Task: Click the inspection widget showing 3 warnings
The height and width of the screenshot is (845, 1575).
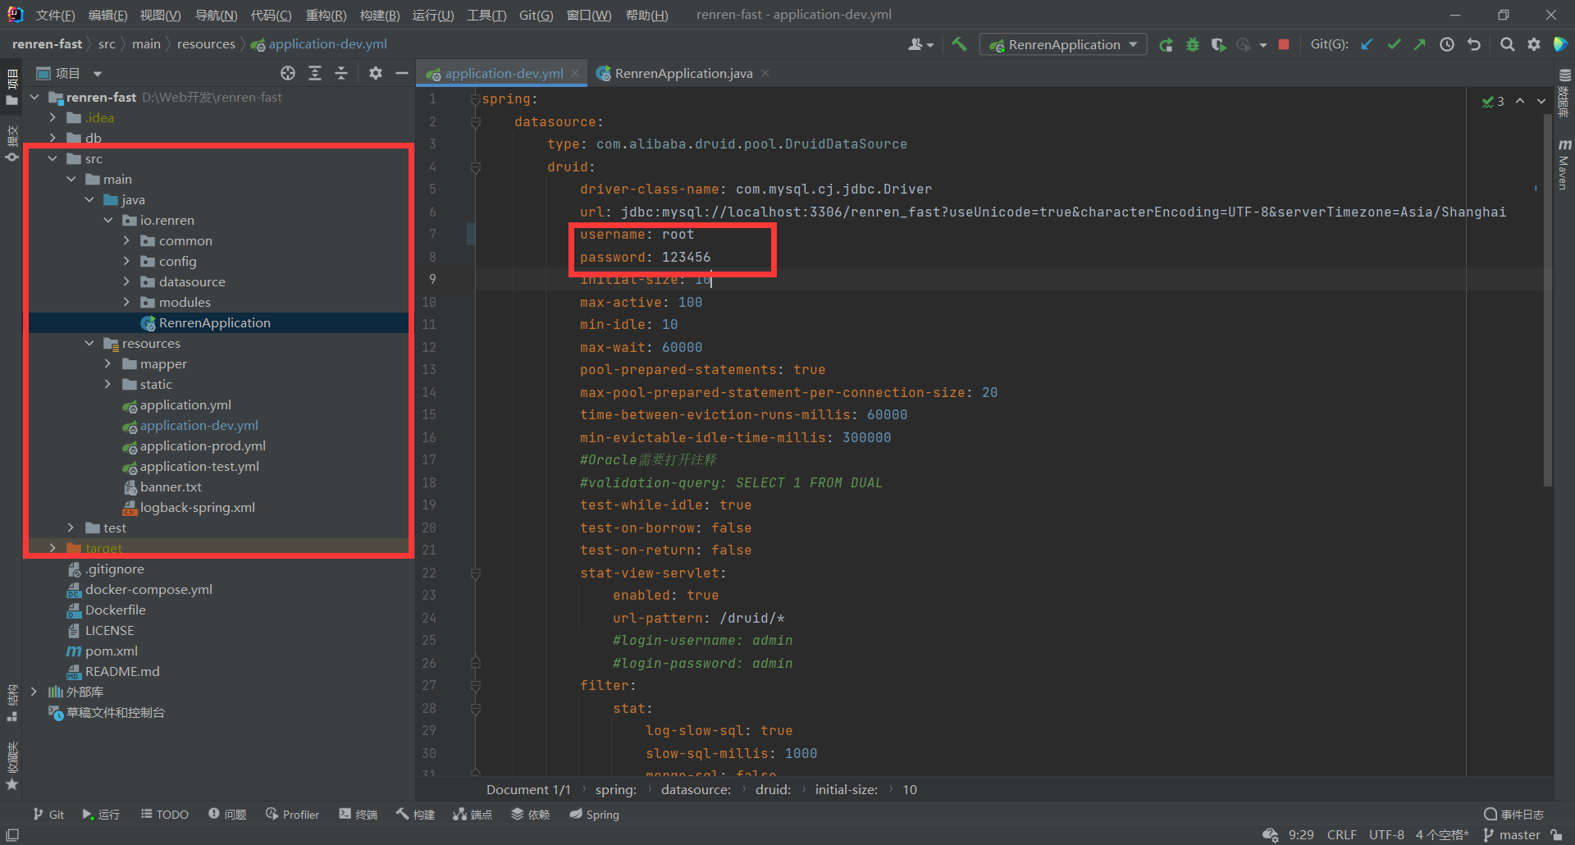Action: click(x=1493, y=101)
